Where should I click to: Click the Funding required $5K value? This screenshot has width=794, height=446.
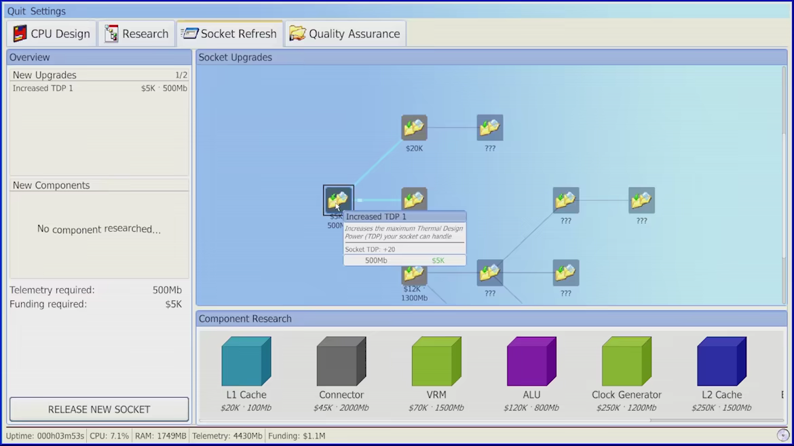pyautogui.click(x=174, y=304)
